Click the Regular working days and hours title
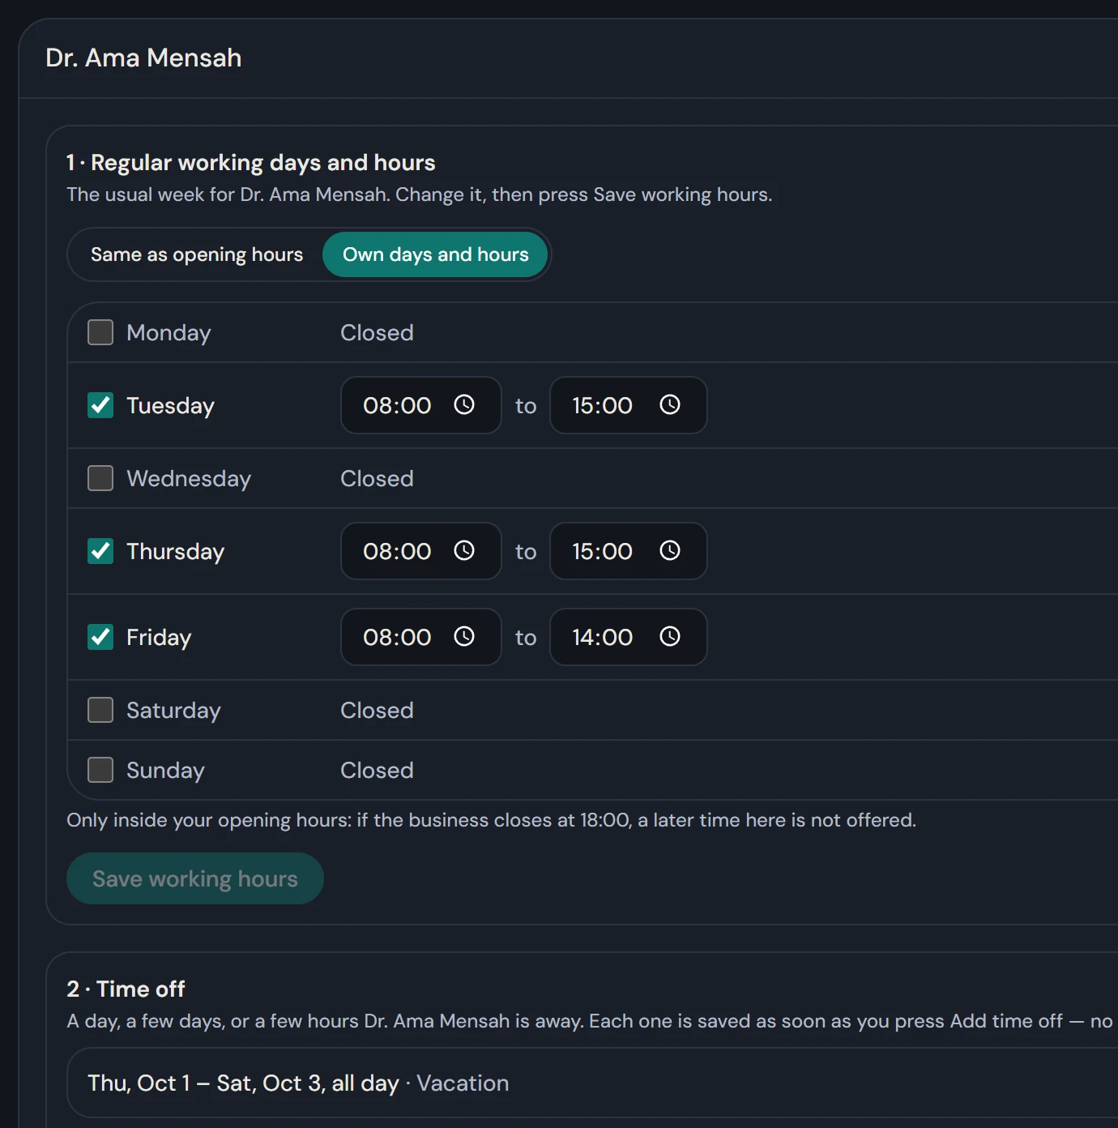 pyautogui.click(x=251, y=162)
